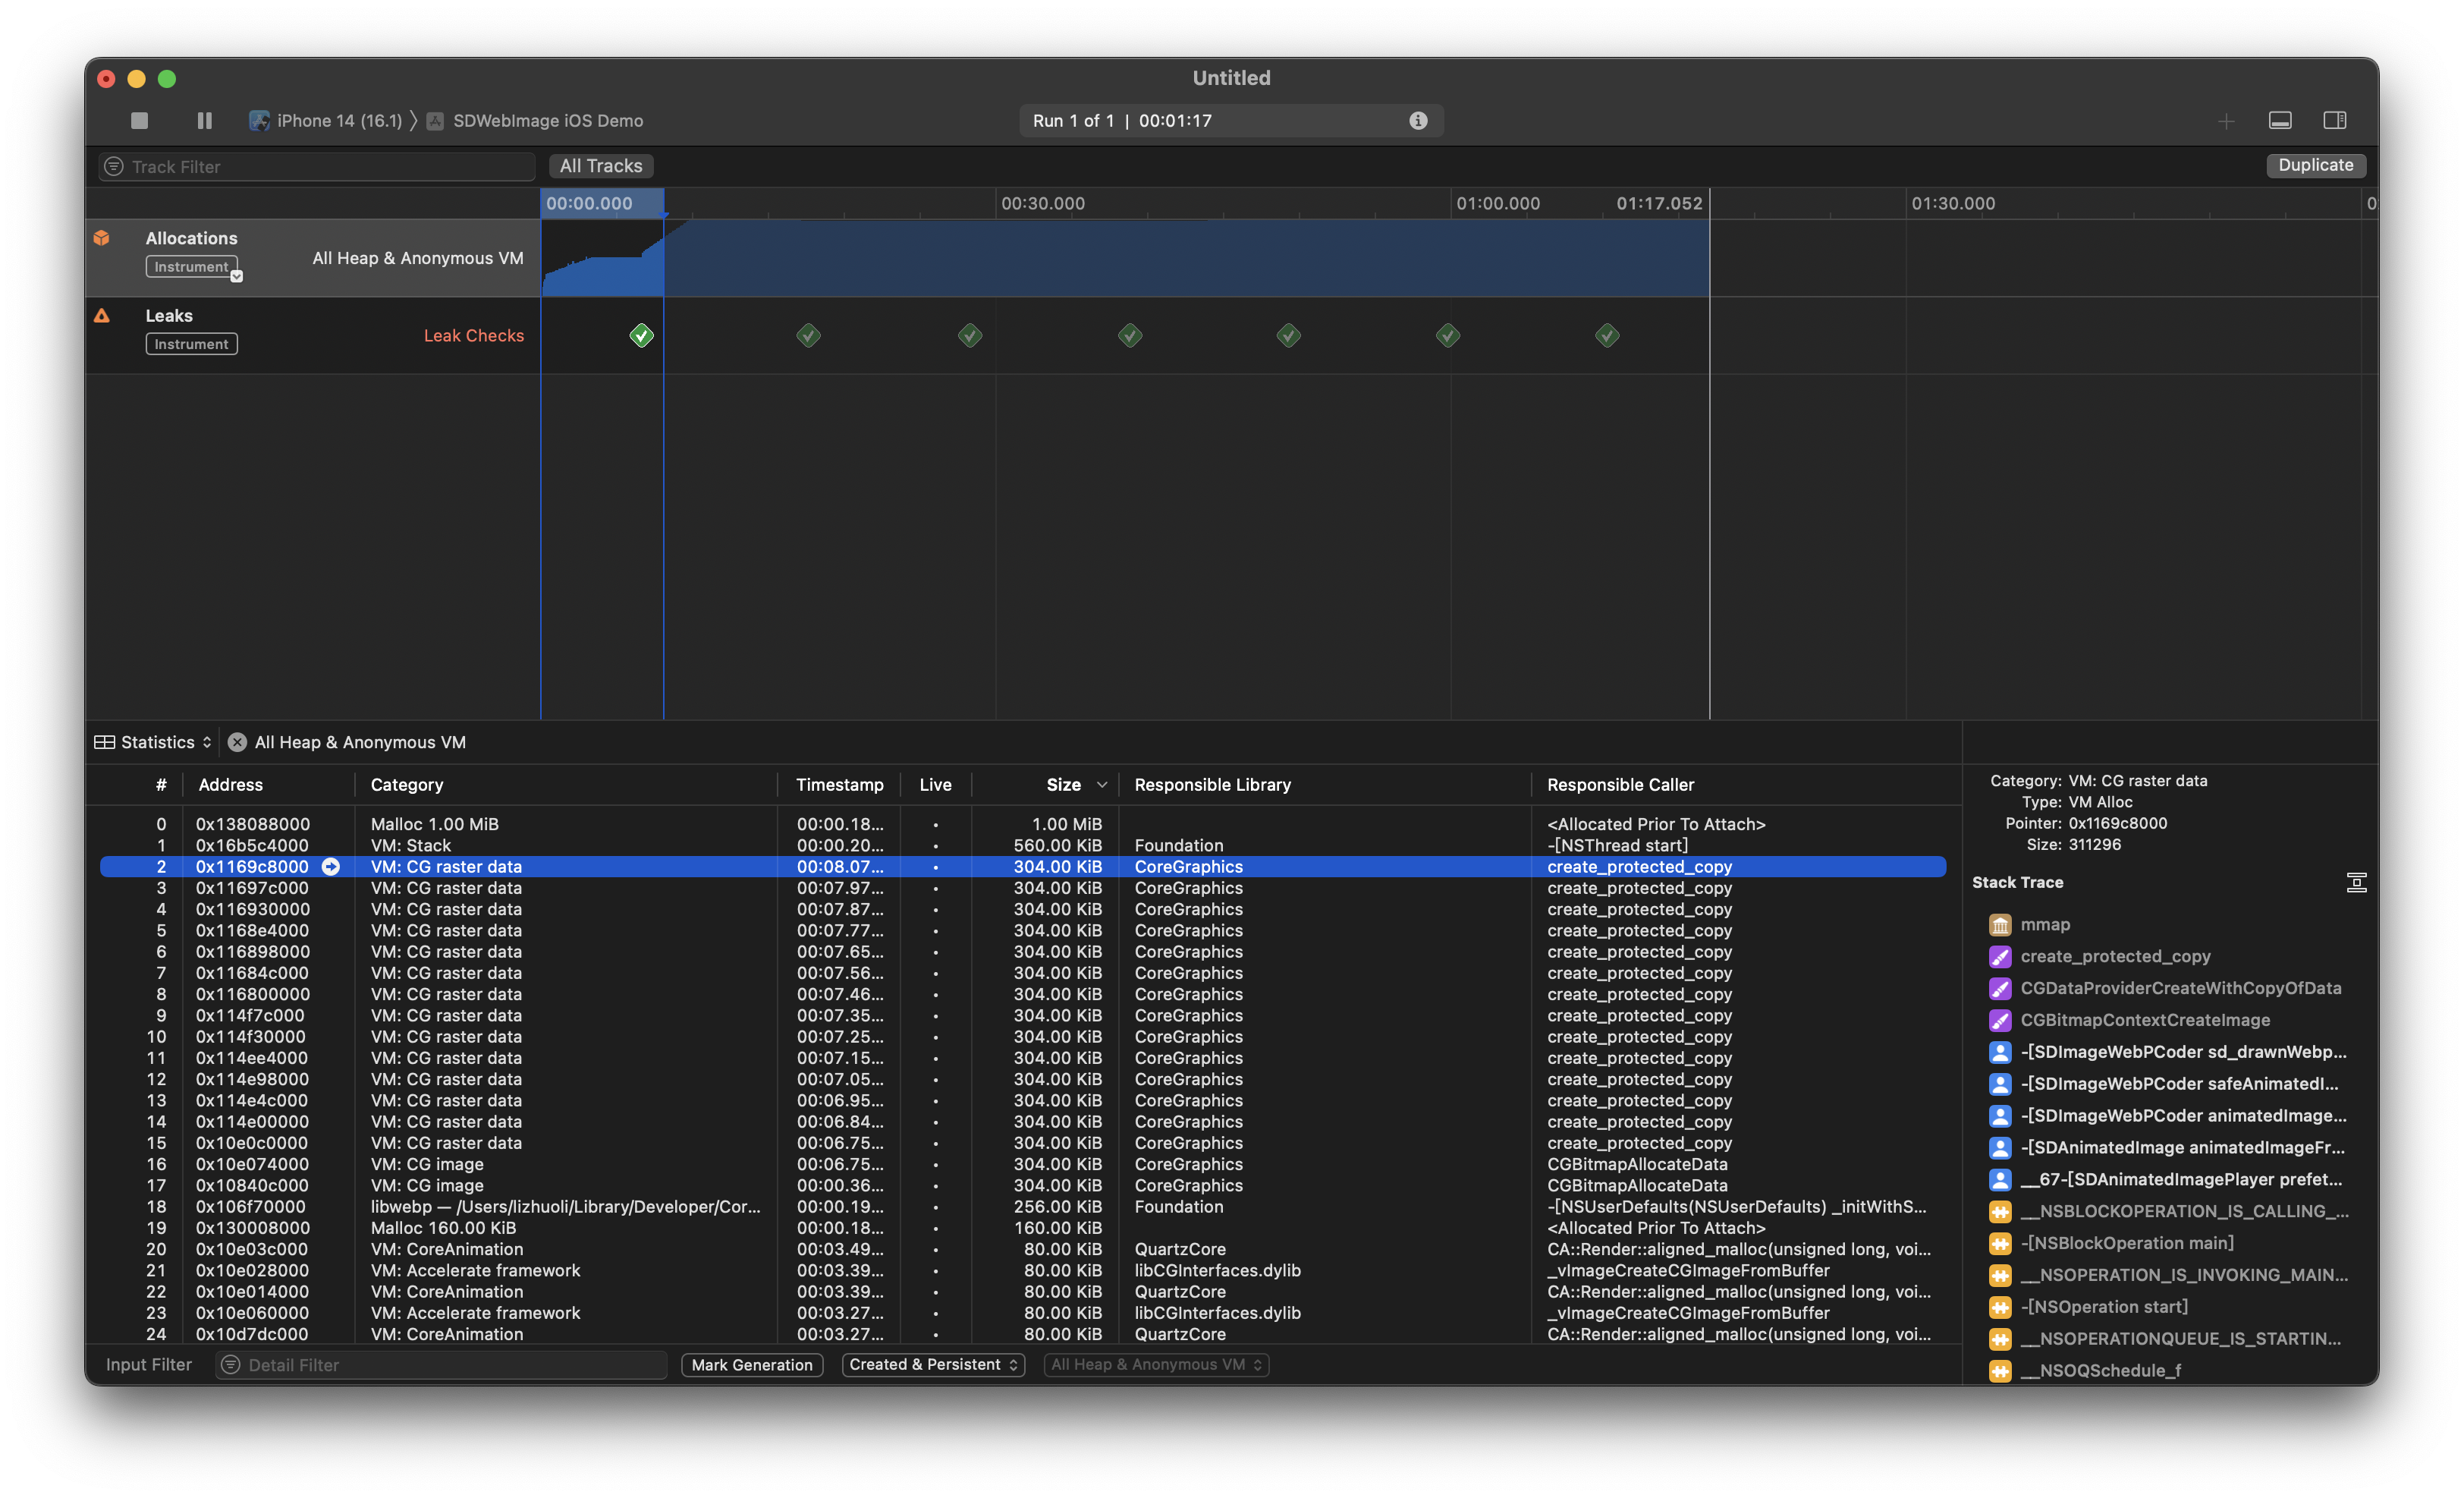Viewport: 2464px width, 1498px height.
Task: Clear the All Heap & Anonymous VM filter
Action: (x=237, y=742)
